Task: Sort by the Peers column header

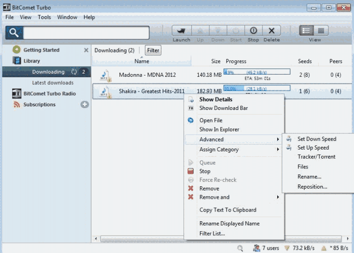Action: point(335,61)
